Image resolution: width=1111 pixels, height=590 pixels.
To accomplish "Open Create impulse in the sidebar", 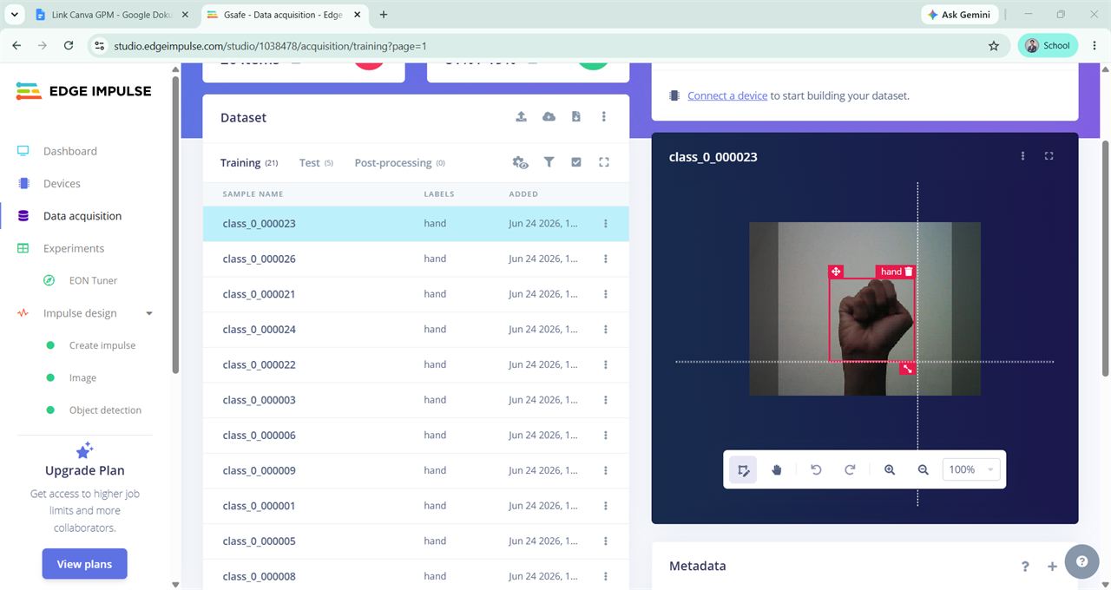I will [x=102, y=345].
